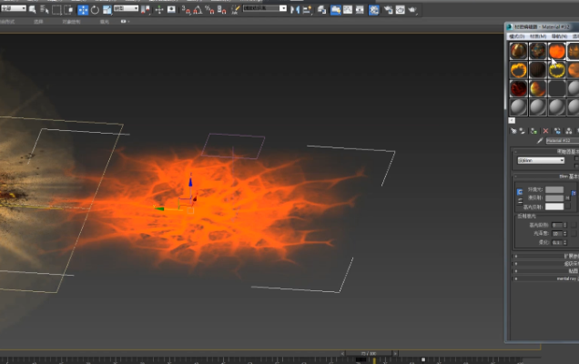Click ambient color swatch
Screen dimensions: 579x364
554,190
